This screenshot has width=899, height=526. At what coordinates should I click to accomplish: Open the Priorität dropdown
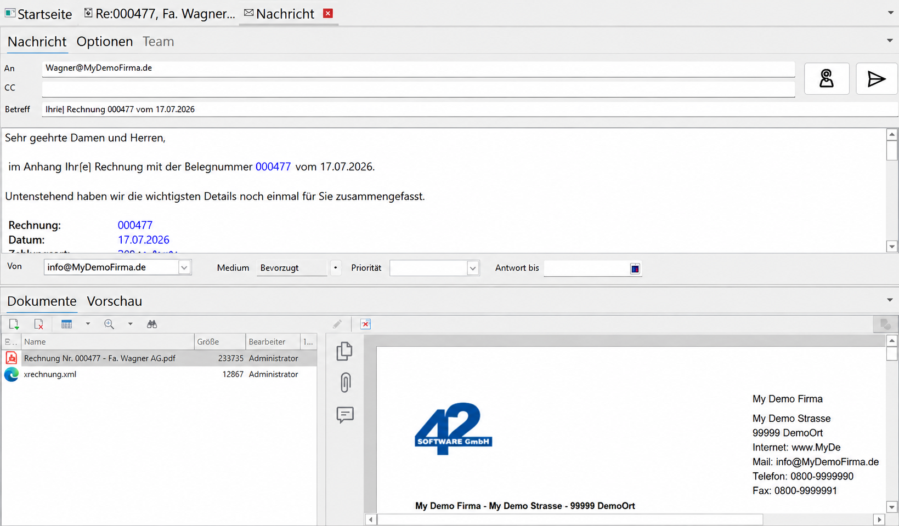coord(472,268)
